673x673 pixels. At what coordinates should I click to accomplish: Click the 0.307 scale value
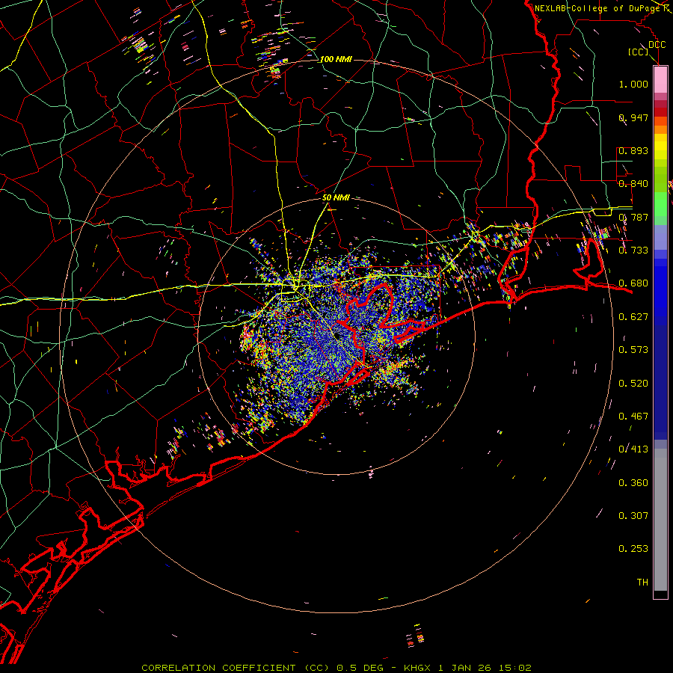coord(633,516)
